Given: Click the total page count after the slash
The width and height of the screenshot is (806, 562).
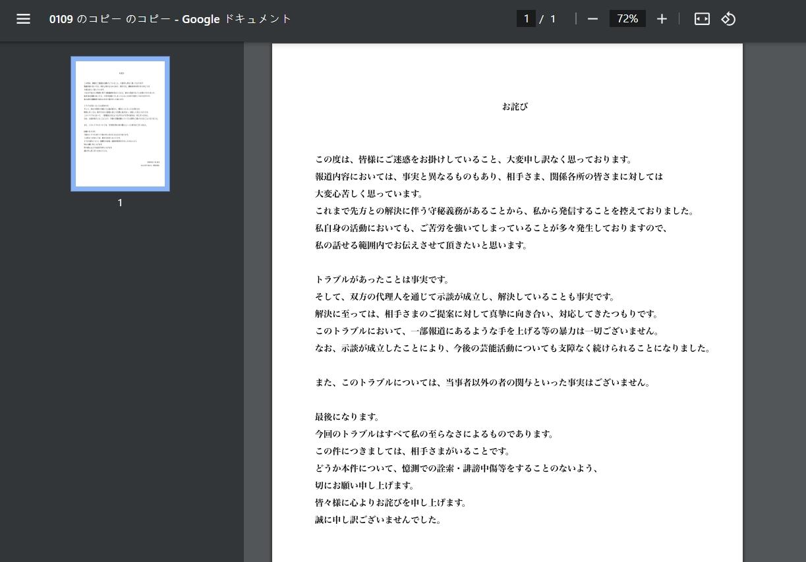Looking at the screenshot, I should (553, 19).
